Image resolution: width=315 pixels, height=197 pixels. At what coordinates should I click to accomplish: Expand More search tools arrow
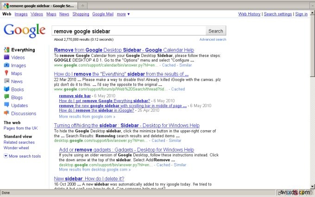[x=6, y=156]
